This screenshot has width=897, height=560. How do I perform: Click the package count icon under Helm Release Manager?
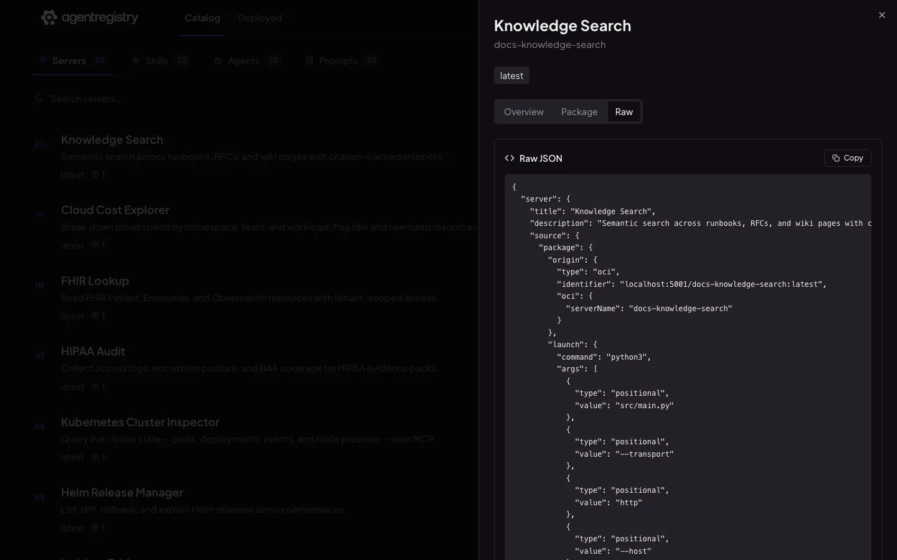coord(95,528)
